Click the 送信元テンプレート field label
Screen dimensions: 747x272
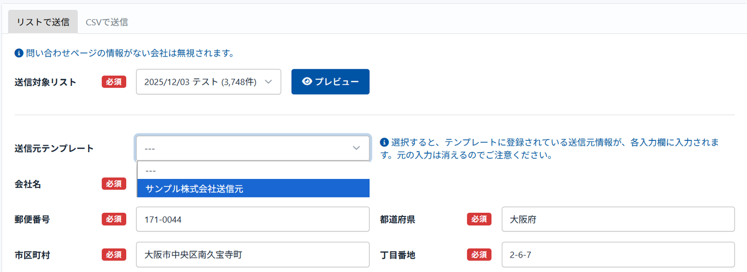tap(55, 149)
